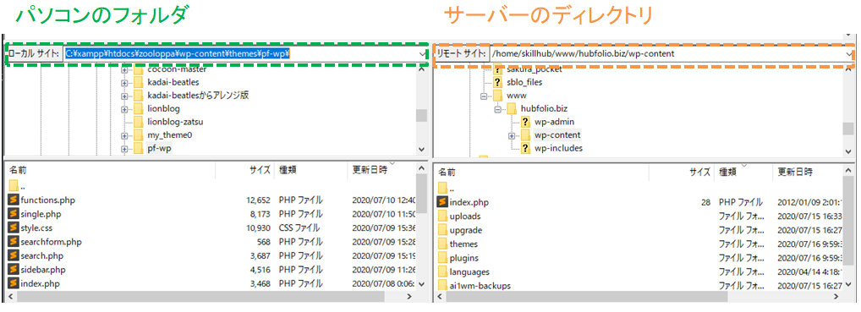Click the remote tree vertical scrollbar thumb
861x312 pixels.
click(x=848, y=129)
